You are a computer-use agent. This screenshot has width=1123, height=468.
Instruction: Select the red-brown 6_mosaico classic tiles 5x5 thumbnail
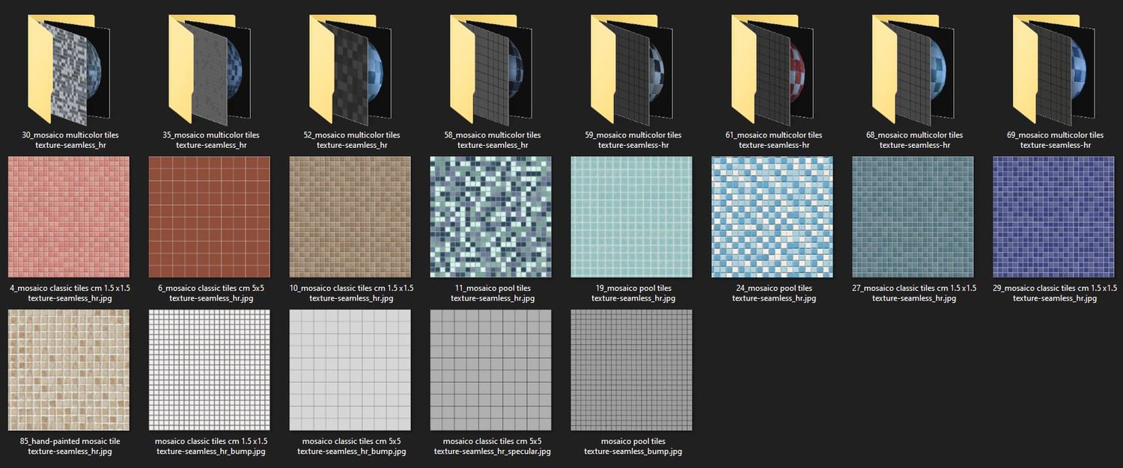click(210, 217)
